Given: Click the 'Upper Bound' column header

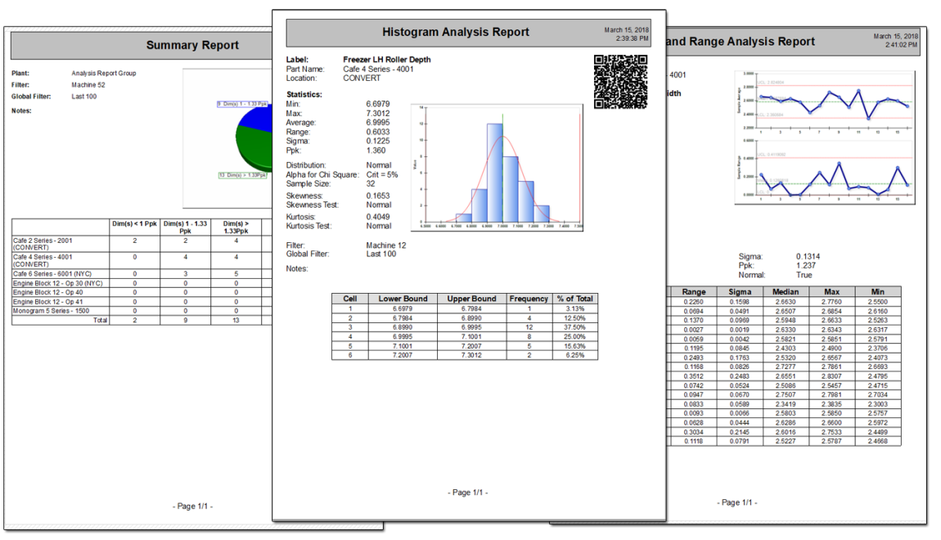Looking at the screenshot, I should (471, 299).
